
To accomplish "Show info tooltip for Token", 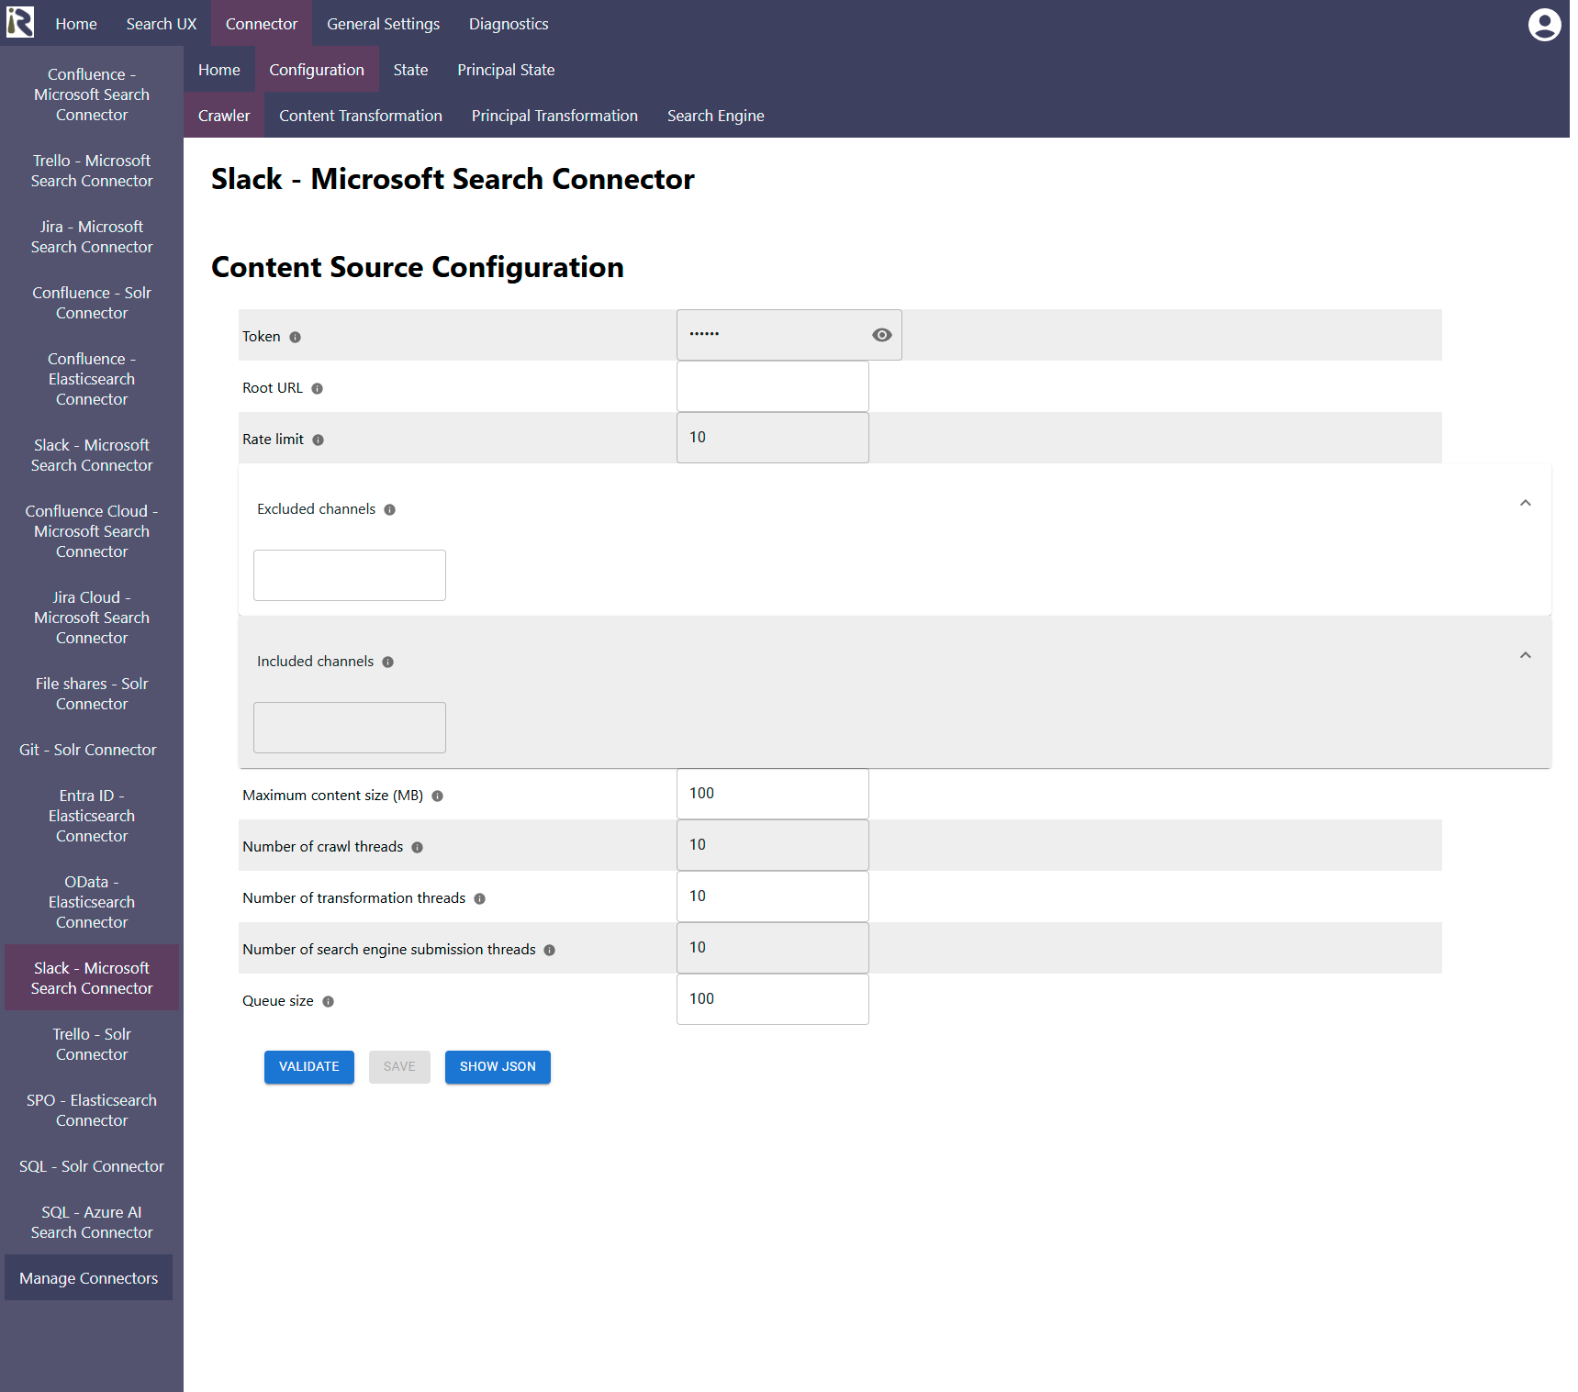I will tap(296, 338).
